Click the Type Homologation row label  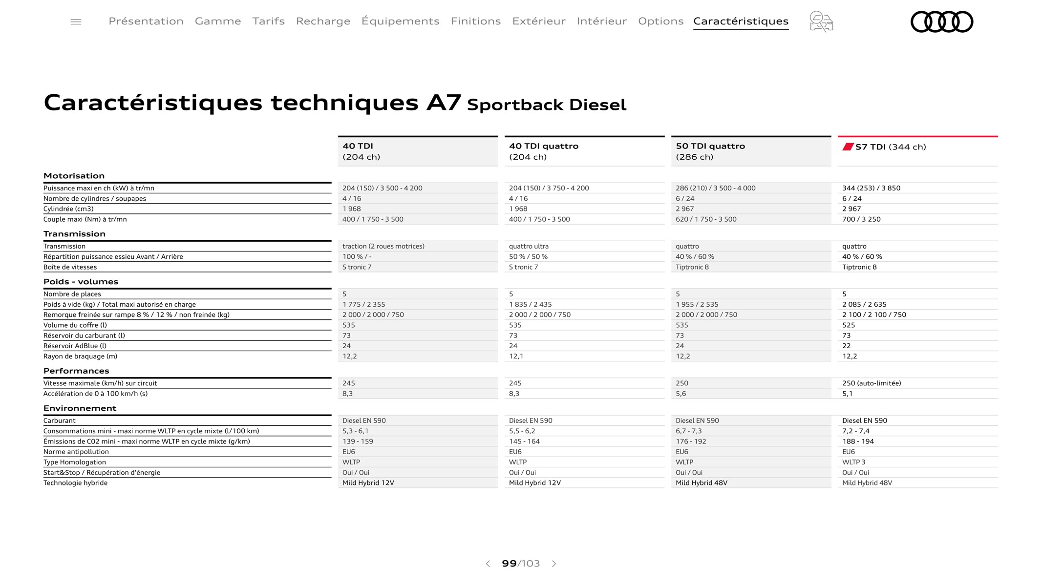click(x=75, y=462)
